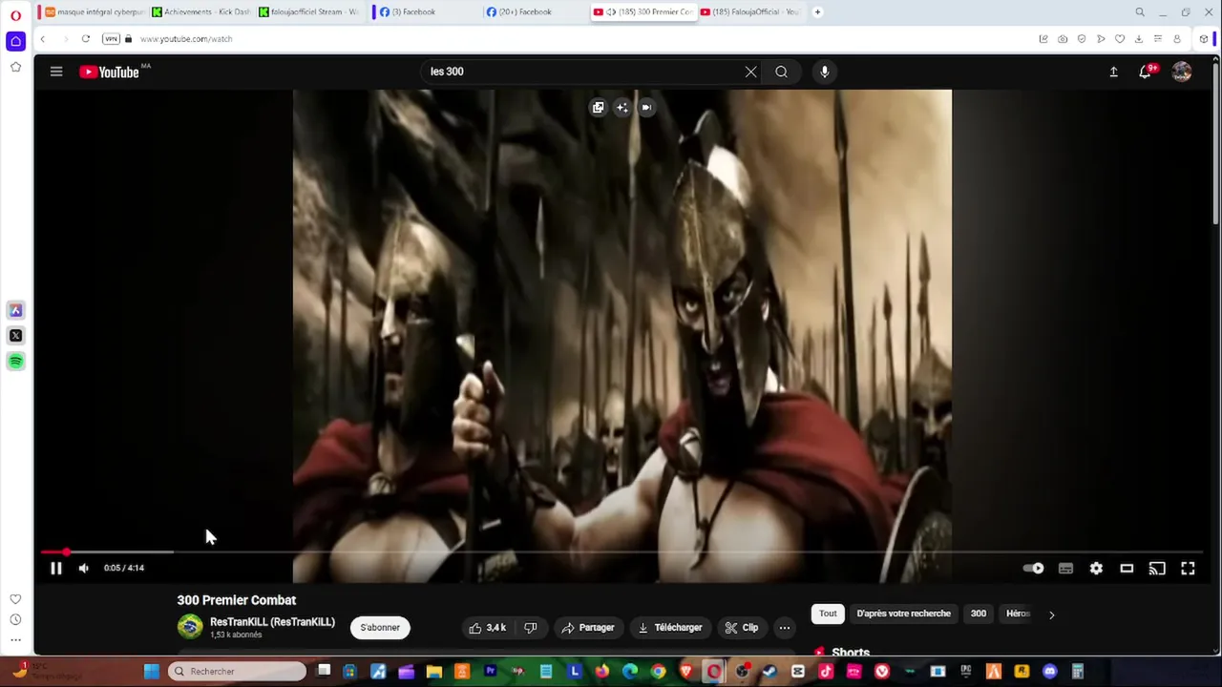
Task: Like the video with 3,4 k likes
Action: click(x=487, y=627)
